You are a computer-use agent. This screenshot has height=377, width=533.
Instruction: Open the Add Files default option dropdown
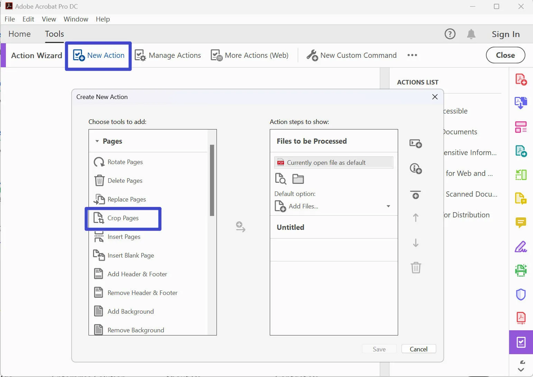point(388,206)
